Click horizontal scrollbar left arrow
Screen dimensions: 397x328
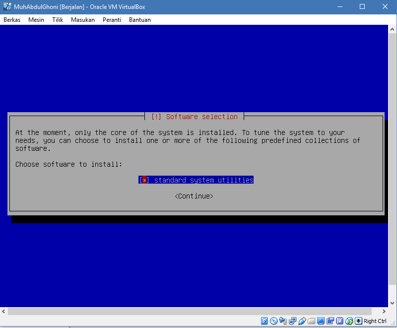3,311
